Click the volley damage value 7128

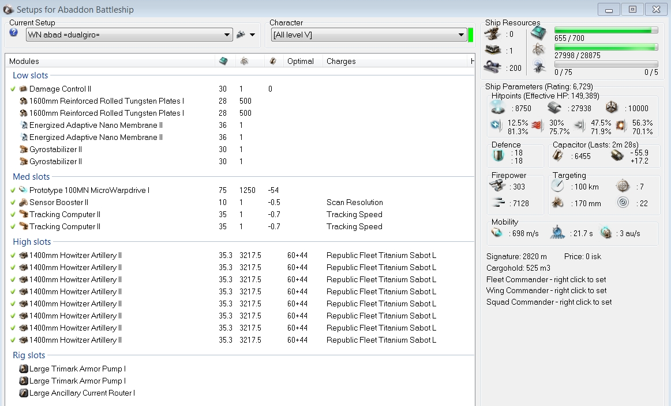pos(521,203)
